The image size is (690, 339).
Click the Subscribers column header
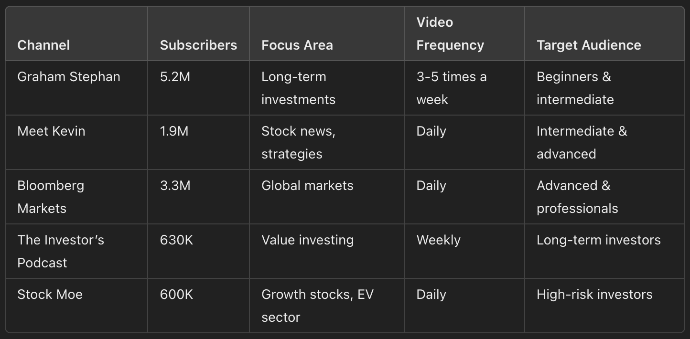click(198, 45)
